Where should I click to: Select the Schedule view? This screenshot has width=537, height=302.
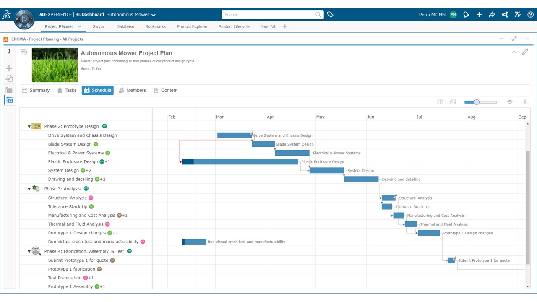pyautogui.click(x=98, y=90)
